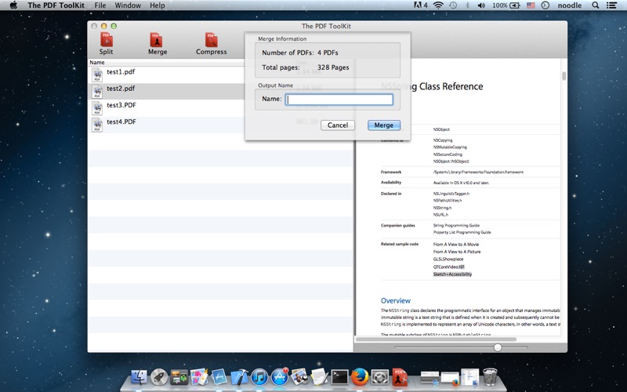This screenshot has height=392, width=627.
Task: Open the Time Machine menu bar icon
Action: [453, 5]
